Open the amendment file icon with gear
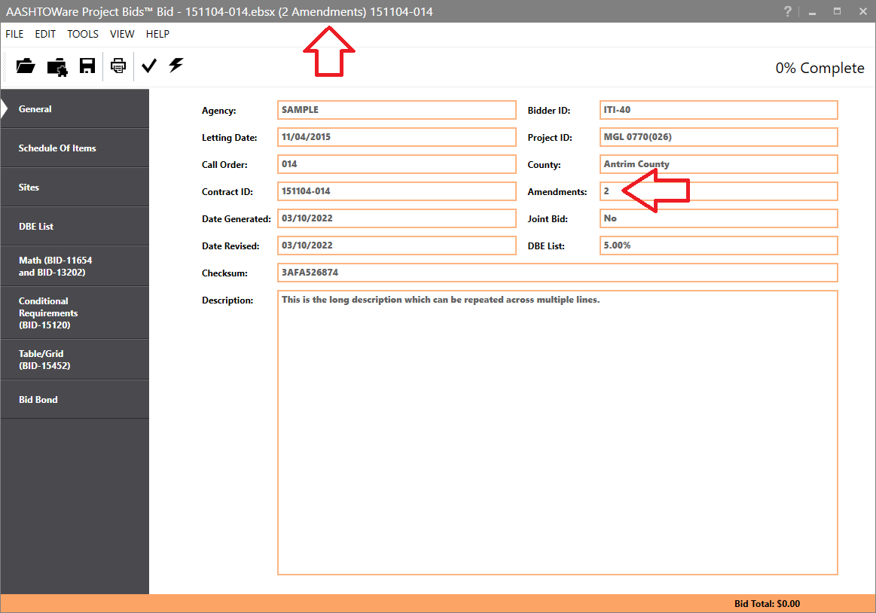The image size is (876, 613). point(56,66)
